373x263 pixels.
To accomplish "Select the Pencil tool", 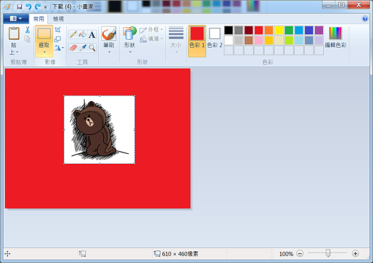I will pyautogui.click(x=73, y=34).
